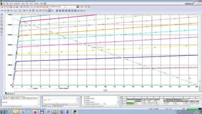This screenshot has height=114, width=202.
Task: Click the Cursor Trough icon
Action: pyautogui.click(x=60, y=10)
